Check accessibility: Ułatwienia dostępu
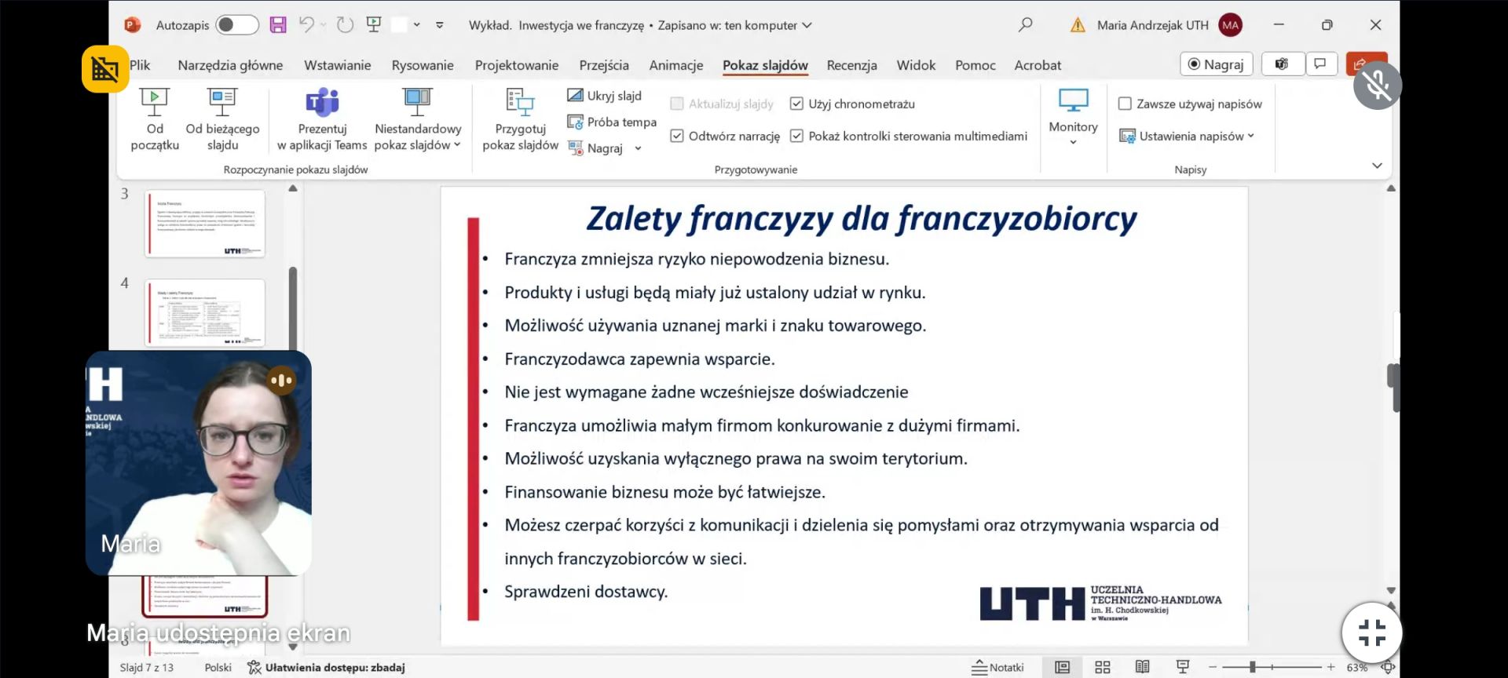Viewport: 1508px width, 678px height. (327, 668)
